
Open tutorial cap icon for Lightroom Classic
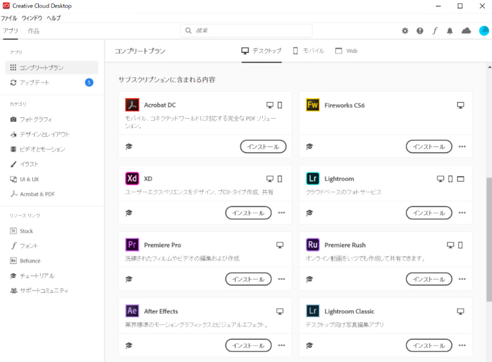309,345
